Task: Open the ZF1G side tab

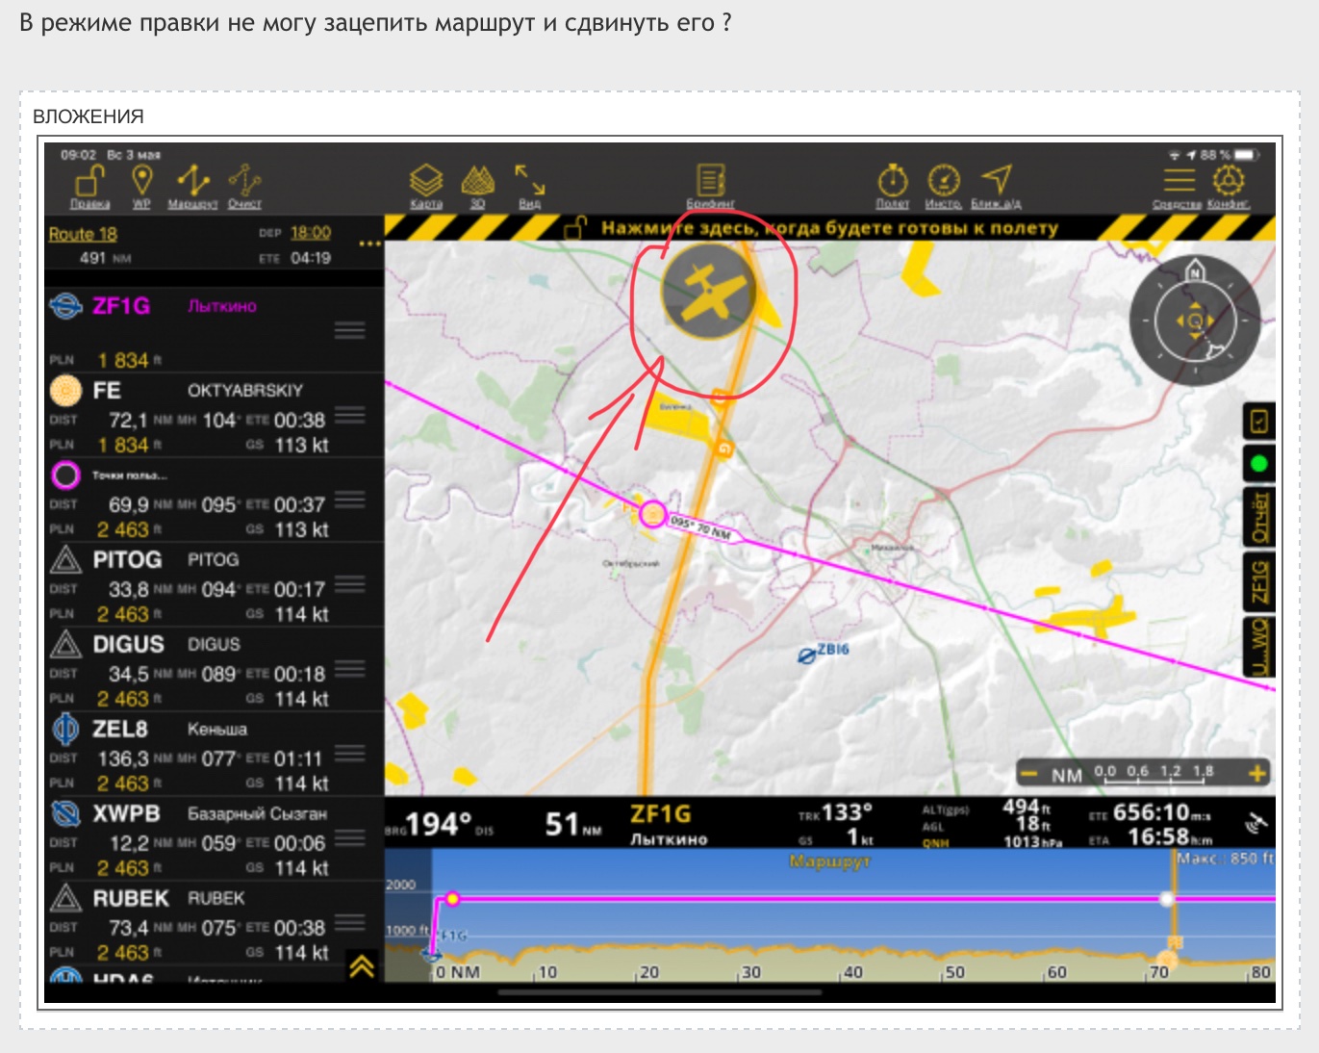Action: [x=1258, y=581]
